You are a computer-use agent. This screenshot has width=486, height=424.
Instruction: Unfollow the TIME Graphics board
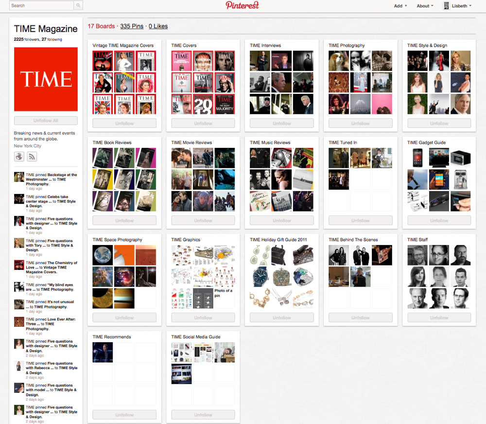pos(203,318)
